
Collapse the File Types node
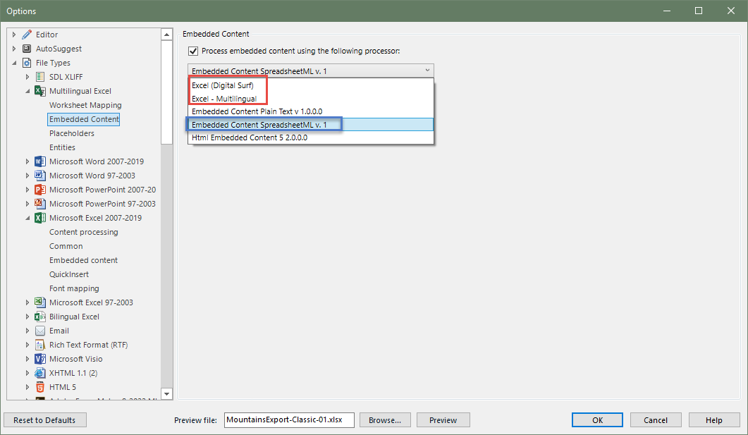pos(14,63)
